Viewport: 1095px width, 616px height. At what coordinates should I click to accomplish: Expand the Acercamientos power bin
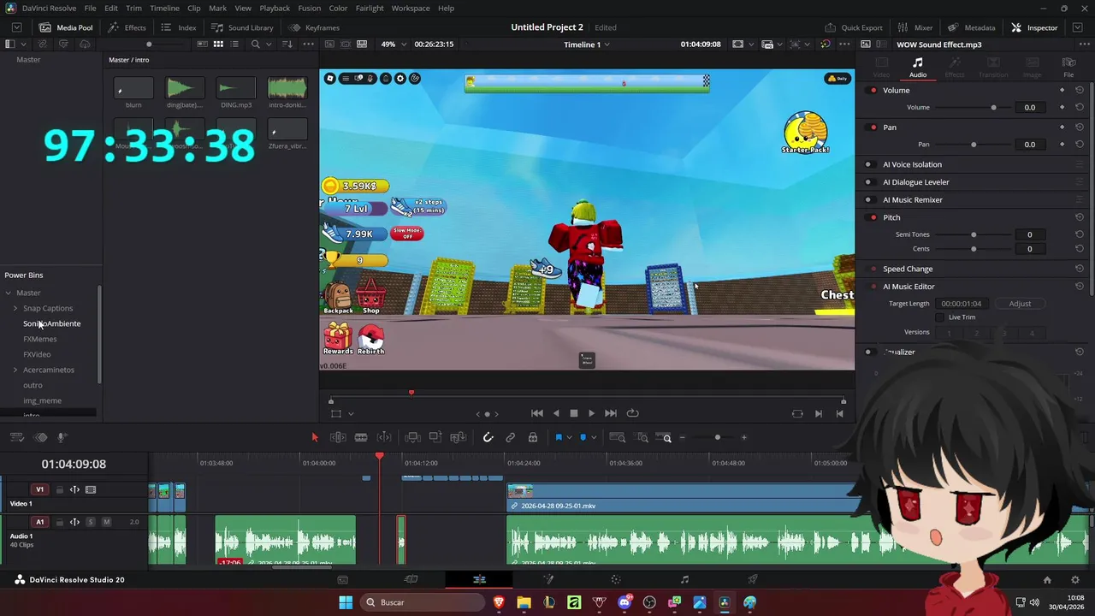pos(15,370)
